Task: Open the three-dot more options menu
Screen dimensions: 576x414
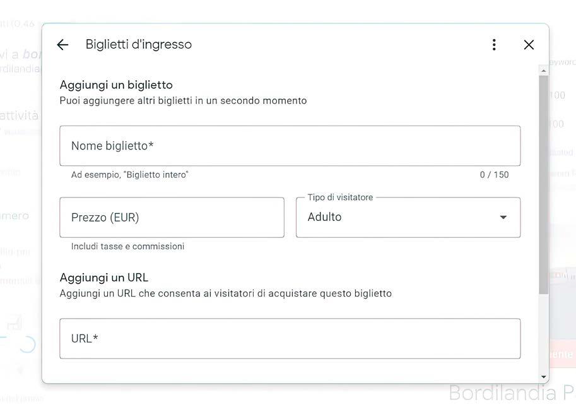Action: click(494, 45)
